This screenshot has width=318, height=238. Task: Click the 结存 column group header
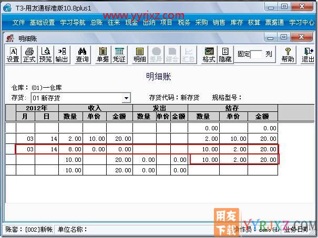(x=233, y=108)
